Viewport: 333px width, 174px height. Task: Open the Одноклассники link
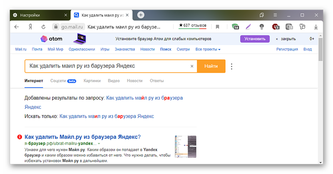click(x=82, y=49)
